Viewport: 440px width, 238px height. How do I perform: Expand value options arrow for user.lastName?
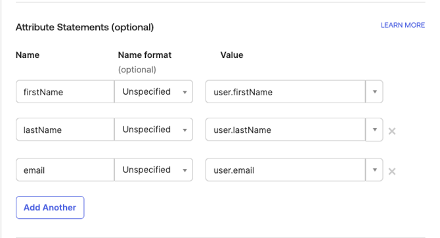[x=374, y=130]
